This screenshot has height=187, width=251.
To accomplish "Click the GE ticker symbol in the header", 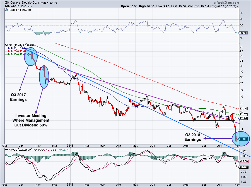I will coord(7,3).
